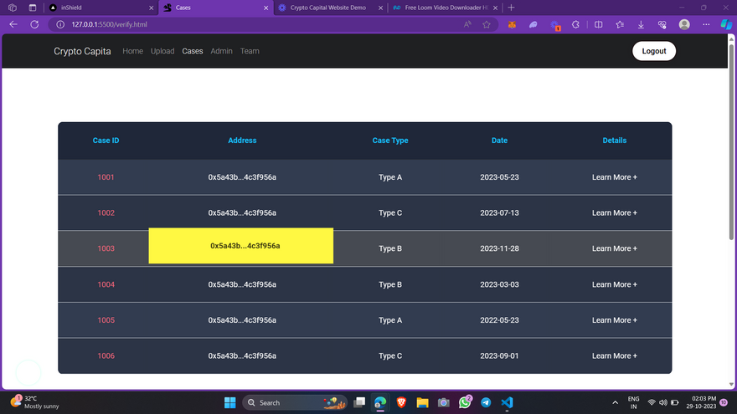Expand the system tray hidden icons chevron
The image size is (737, 414).
616,402
